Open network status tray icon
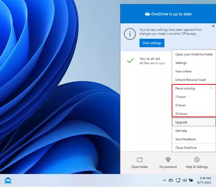 (x=178, y=180)
